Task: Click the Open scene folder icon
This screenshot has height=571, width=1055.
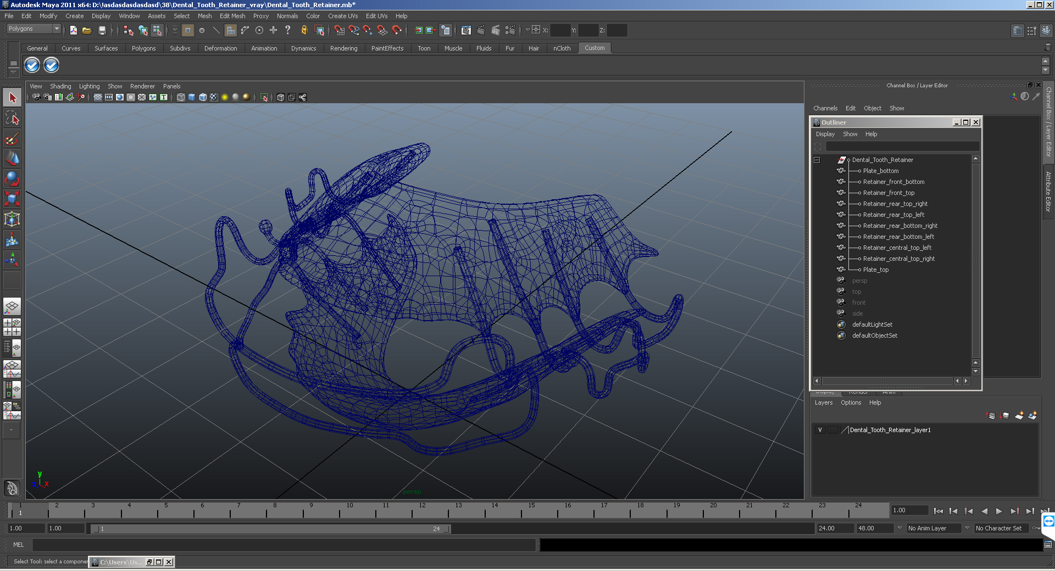Action: coord(87,31)
